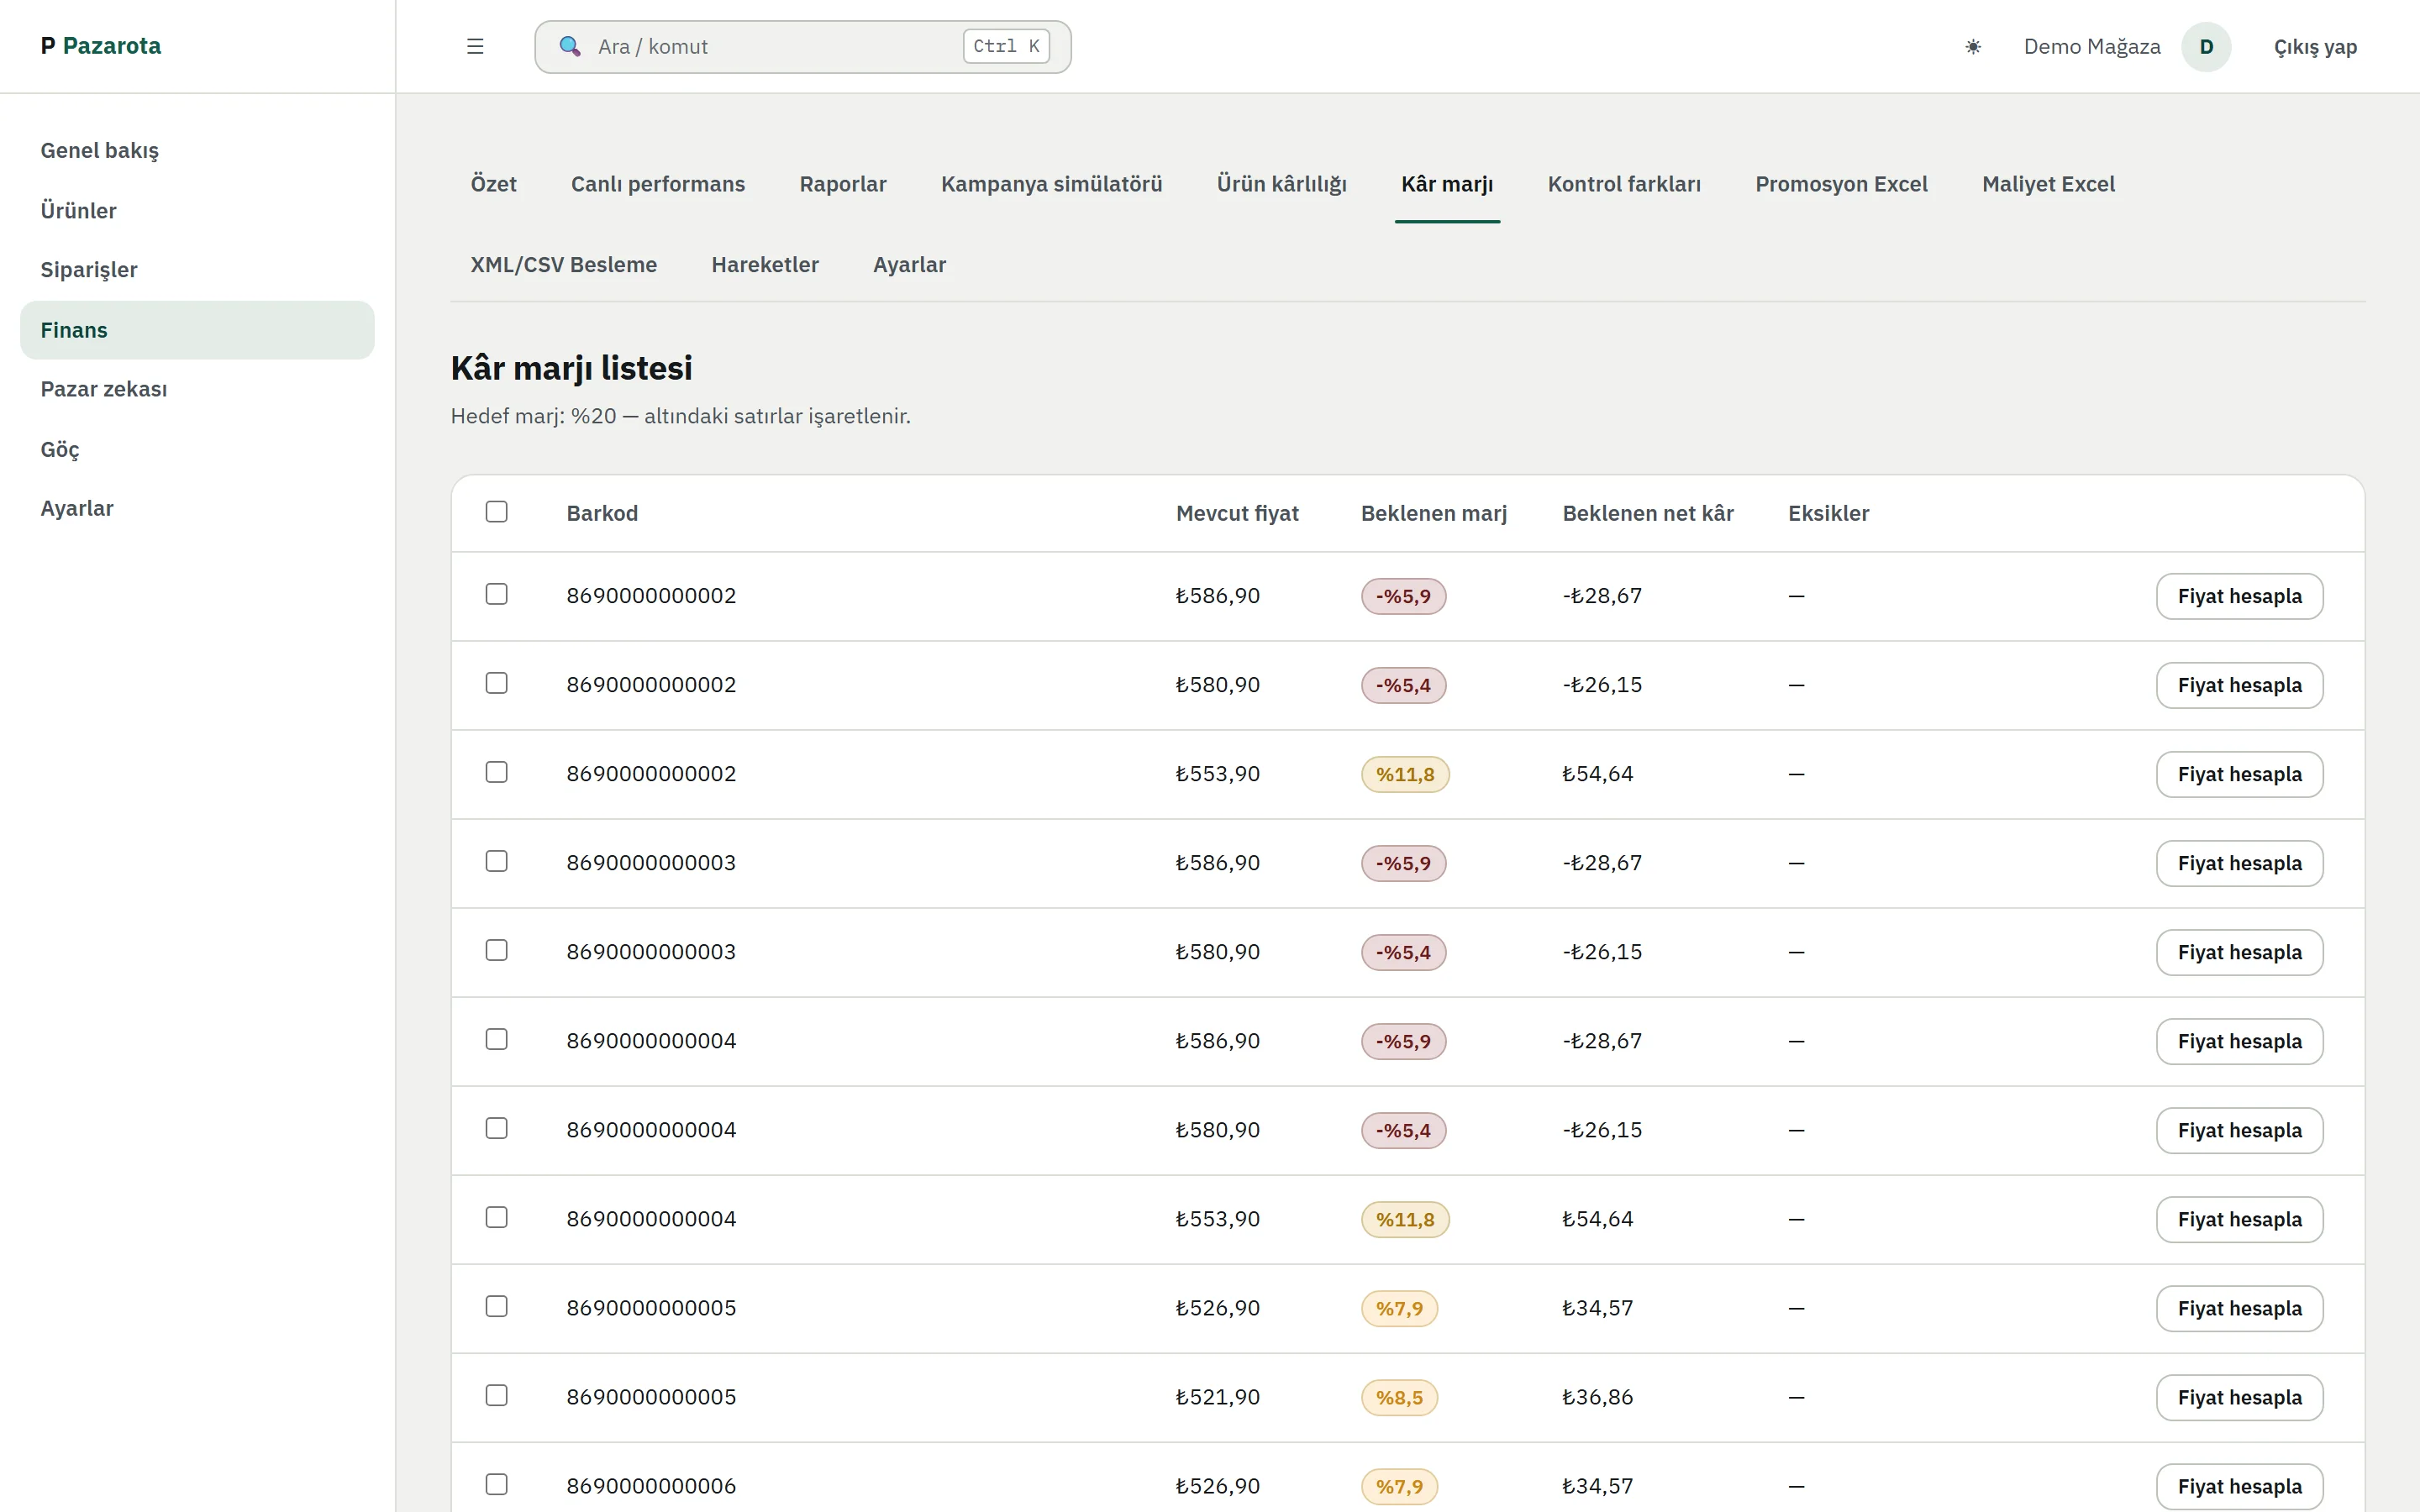Go to Kampanya simülatörü tab

(1051, 184)
